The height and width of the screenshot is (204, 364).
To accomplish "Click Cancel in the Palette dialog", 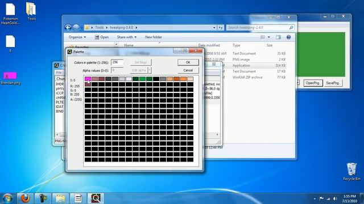I will (x=188, y=70).
